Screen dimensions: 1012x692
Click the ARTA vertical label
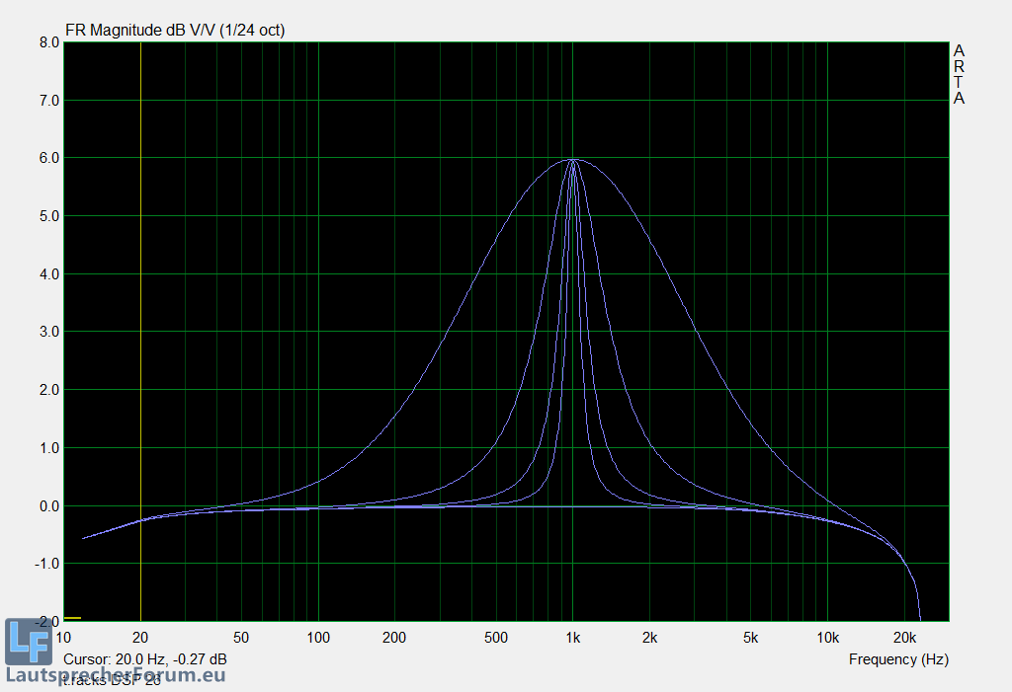[x=959, y=74]
